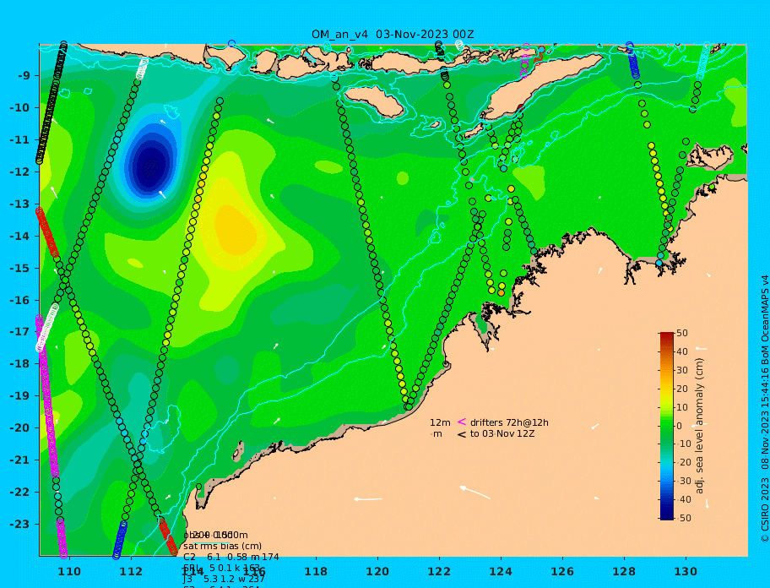Click the 'J3 5.3 1.2 w 237' row

pyautogui.click(x=224, y=580)
